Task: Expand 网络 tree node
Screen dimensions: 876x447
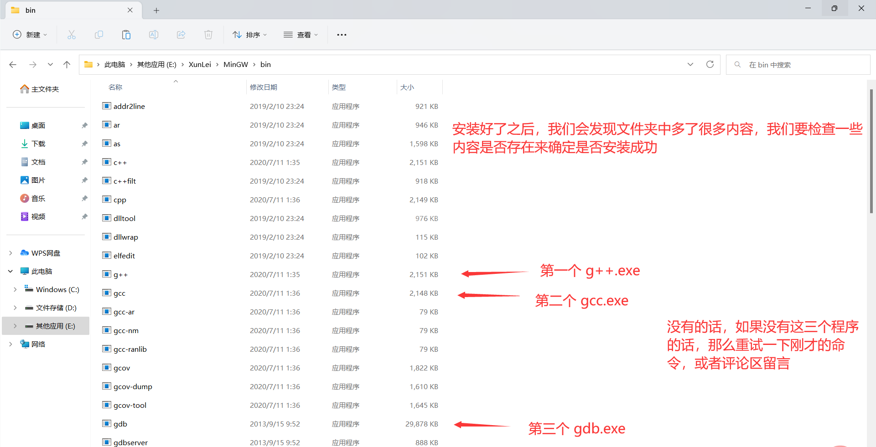Action: (10, 344)
